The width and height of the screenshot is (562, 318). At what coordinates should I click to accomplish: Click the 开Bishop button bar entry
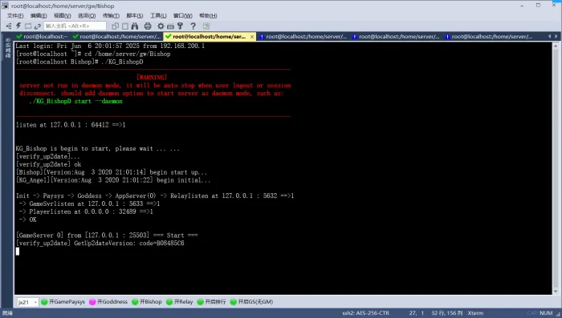tap(147, 302)
